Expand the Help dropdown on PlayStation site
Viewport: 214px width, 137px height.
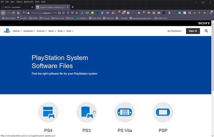[x=70, y=31]
